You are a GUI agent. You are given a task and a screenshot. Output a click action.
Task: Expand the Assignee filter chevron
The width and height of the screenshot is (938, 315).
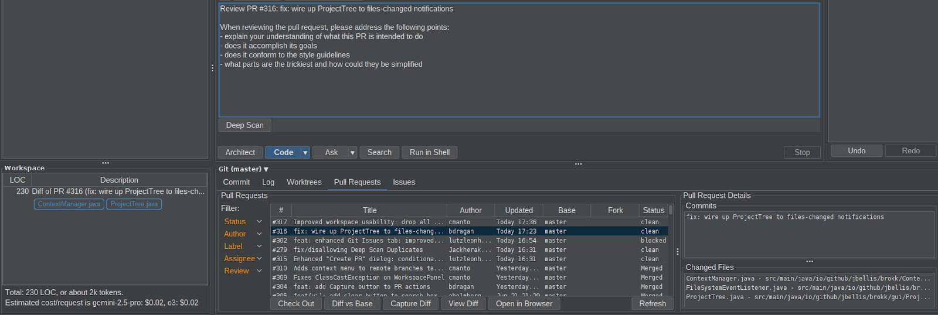[x=259, y=259]
